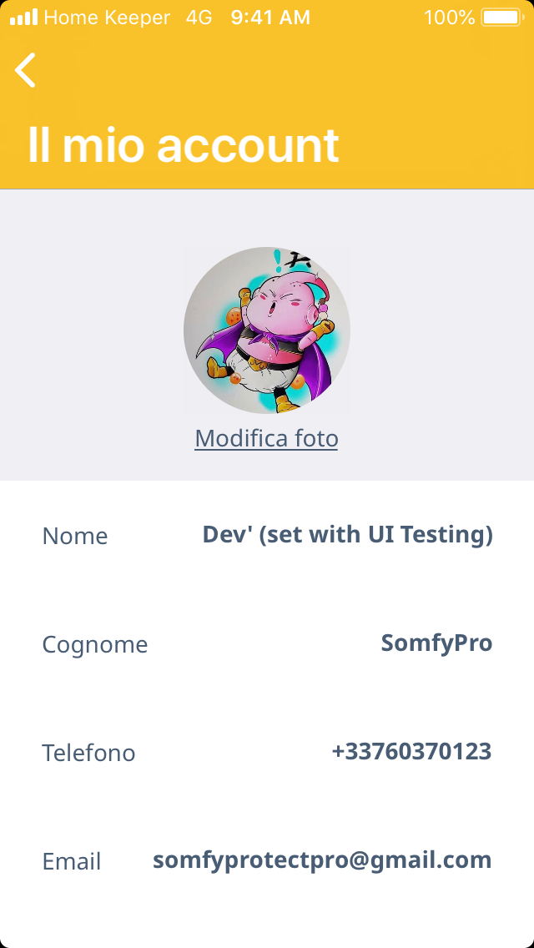The image size is (534, 948).
Task: Select the Nome field label
Action: (75, 536)
